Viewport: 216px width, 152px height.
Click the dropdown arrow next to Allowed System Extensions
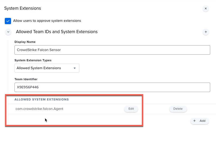pos(75,68)
